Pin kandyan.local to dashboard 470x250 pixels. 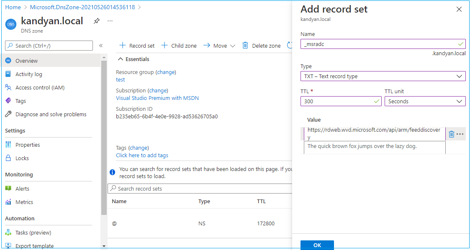point(97,21)
